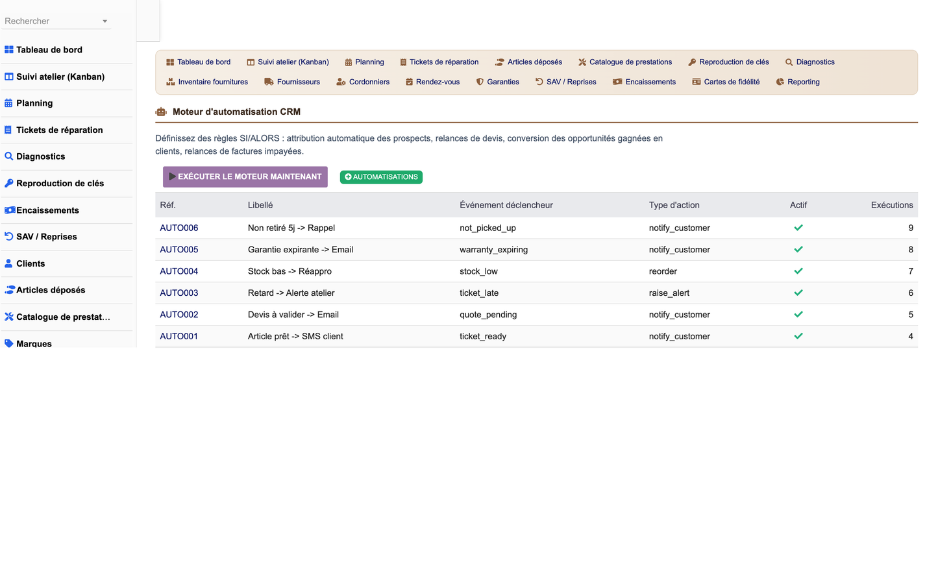Click the Cartes de fidélité card icon
The image size is (938, 580).
click(697, 82)
